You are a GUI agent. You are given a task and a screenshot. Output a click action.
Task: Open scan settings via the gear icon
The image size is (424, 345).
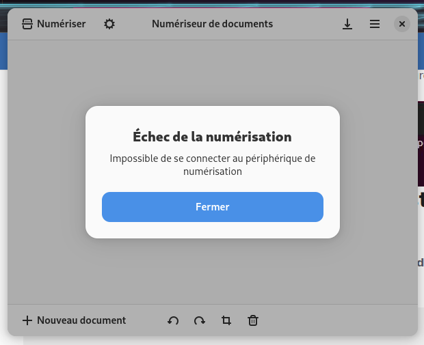109,24
